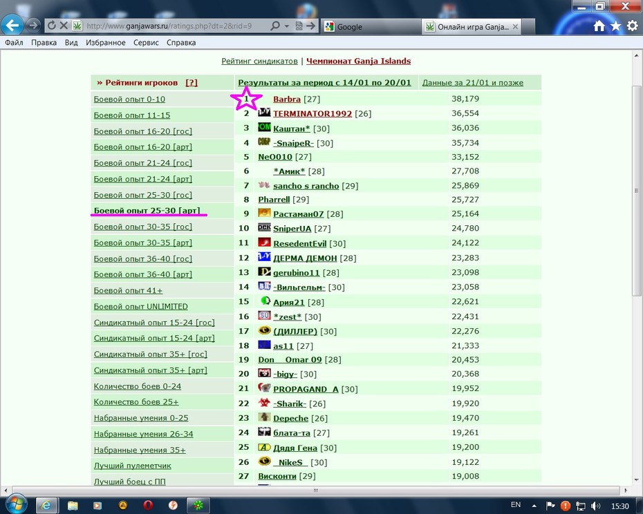Click СОБР syndicate icon next to -SnaipeR-
Viewport: 643px width, 514px height.
click(264, 142)
